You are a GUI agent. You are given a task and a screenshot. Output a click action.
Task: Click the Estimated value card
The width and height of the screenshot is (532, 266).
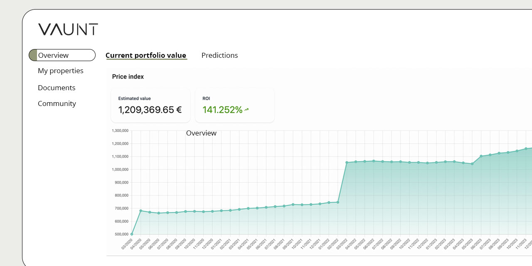pyautogui.click(x=150, y=105)
